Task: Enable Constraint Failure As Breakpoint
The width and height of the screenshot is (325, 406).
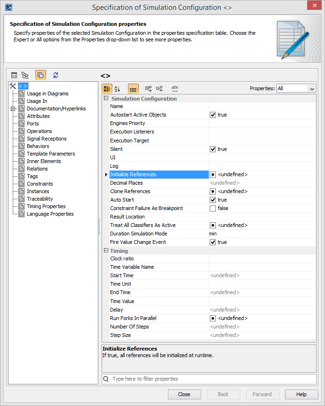Action: pos(213,208)
